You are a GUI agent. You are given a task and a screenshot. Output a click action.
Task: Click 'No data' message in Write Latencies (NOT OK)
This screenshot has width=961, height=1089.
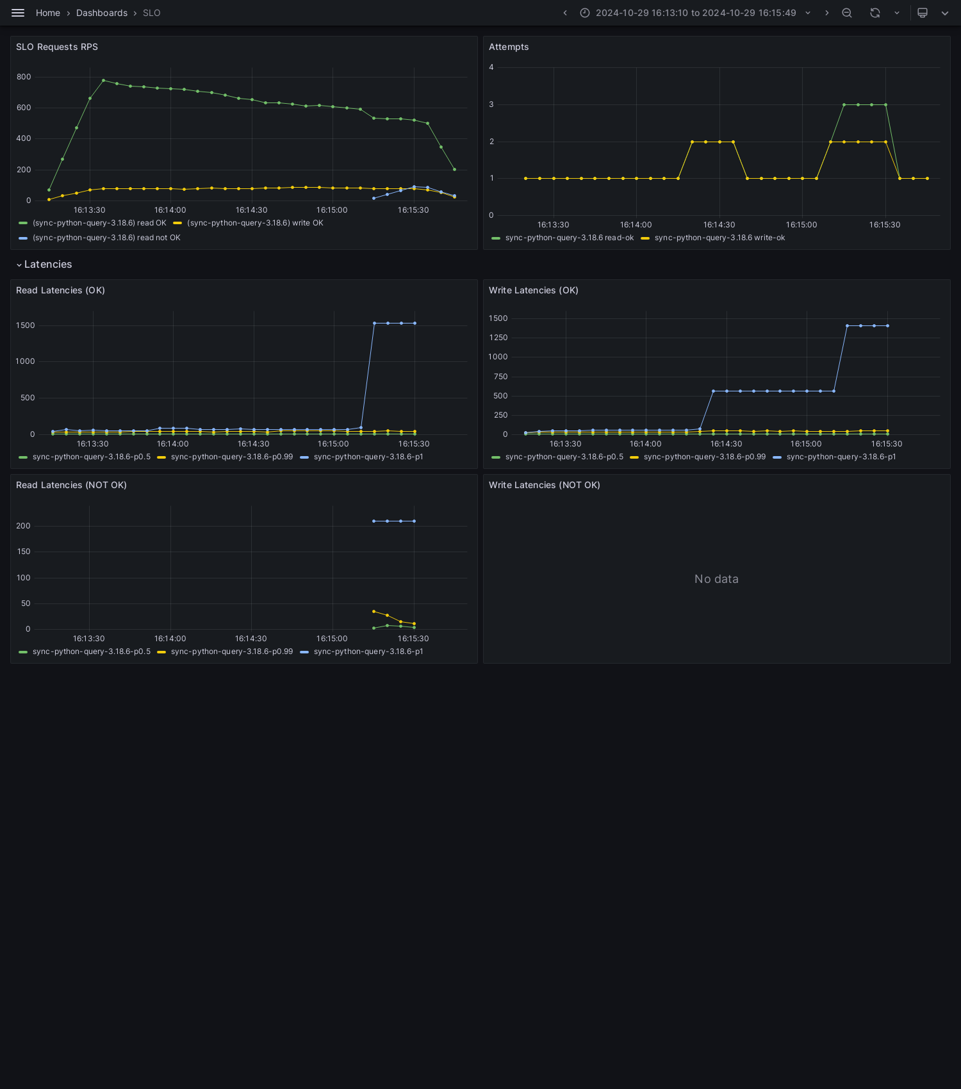coord(716,579)
